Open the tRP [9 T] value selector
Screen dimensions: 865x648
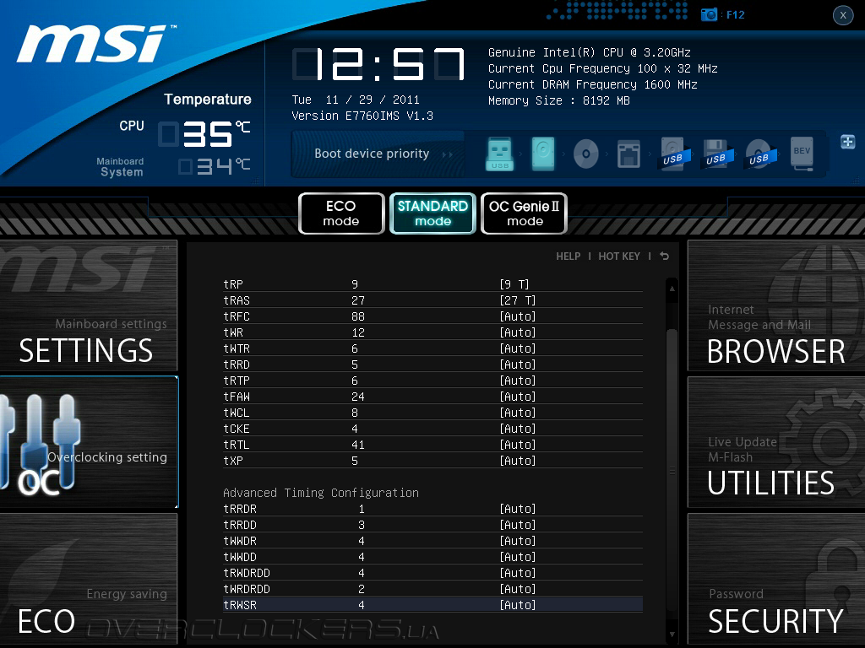tap(514, 284)
